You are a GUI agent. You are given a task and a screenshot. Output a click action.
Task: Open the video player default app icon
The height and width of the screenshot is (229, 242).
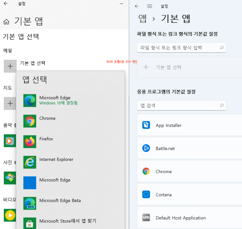pos(10,215)
